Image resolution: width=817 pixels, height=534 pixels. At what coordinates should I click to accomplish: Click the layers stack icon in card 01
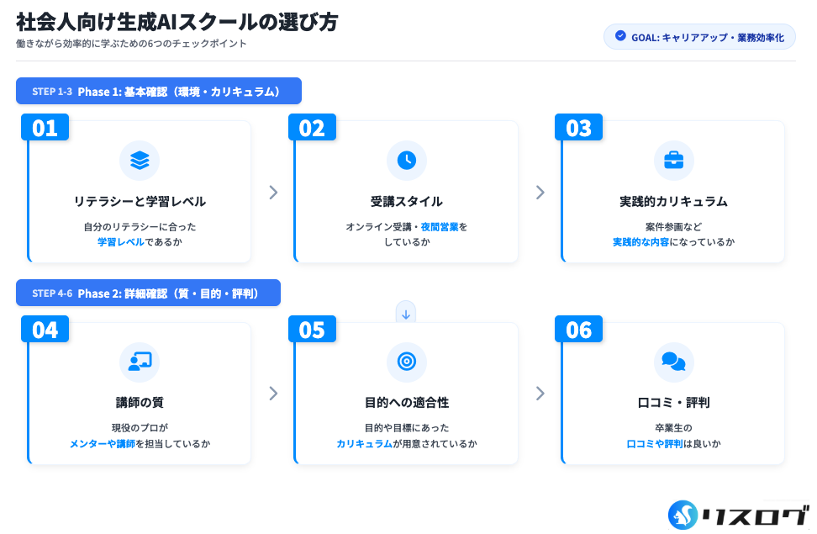[140, 160]
